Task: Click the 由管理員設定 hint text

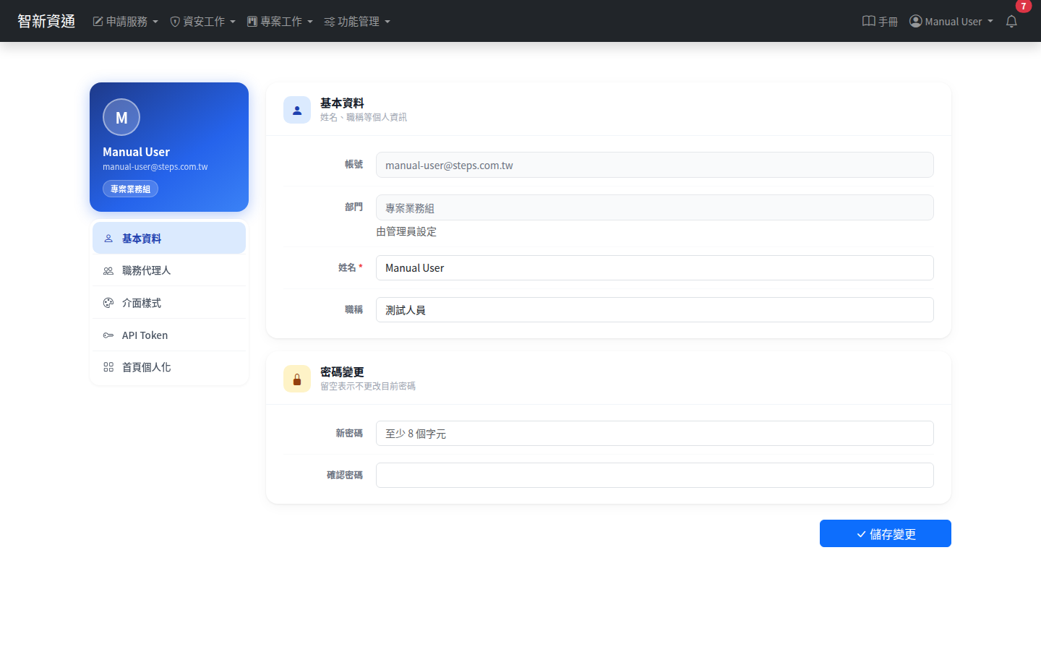Action: (406, 231)
